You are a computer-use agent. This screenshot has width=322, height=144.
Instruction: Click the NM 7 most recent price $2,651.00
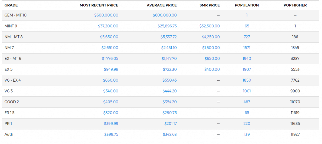pyautogui.click(x=110, y=48)
